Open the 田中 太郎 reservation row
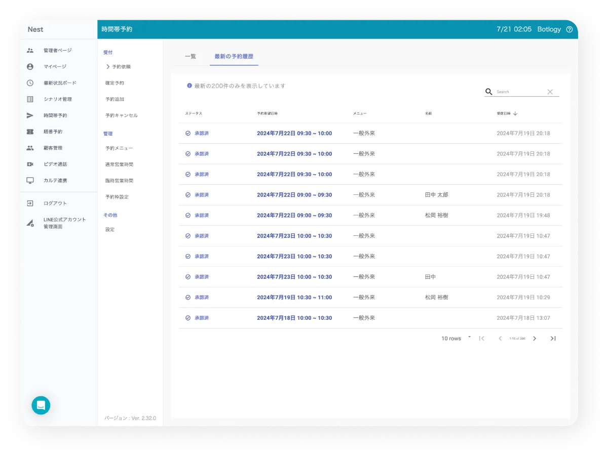Viewport: 608px width, 456px height. [370, 195]
